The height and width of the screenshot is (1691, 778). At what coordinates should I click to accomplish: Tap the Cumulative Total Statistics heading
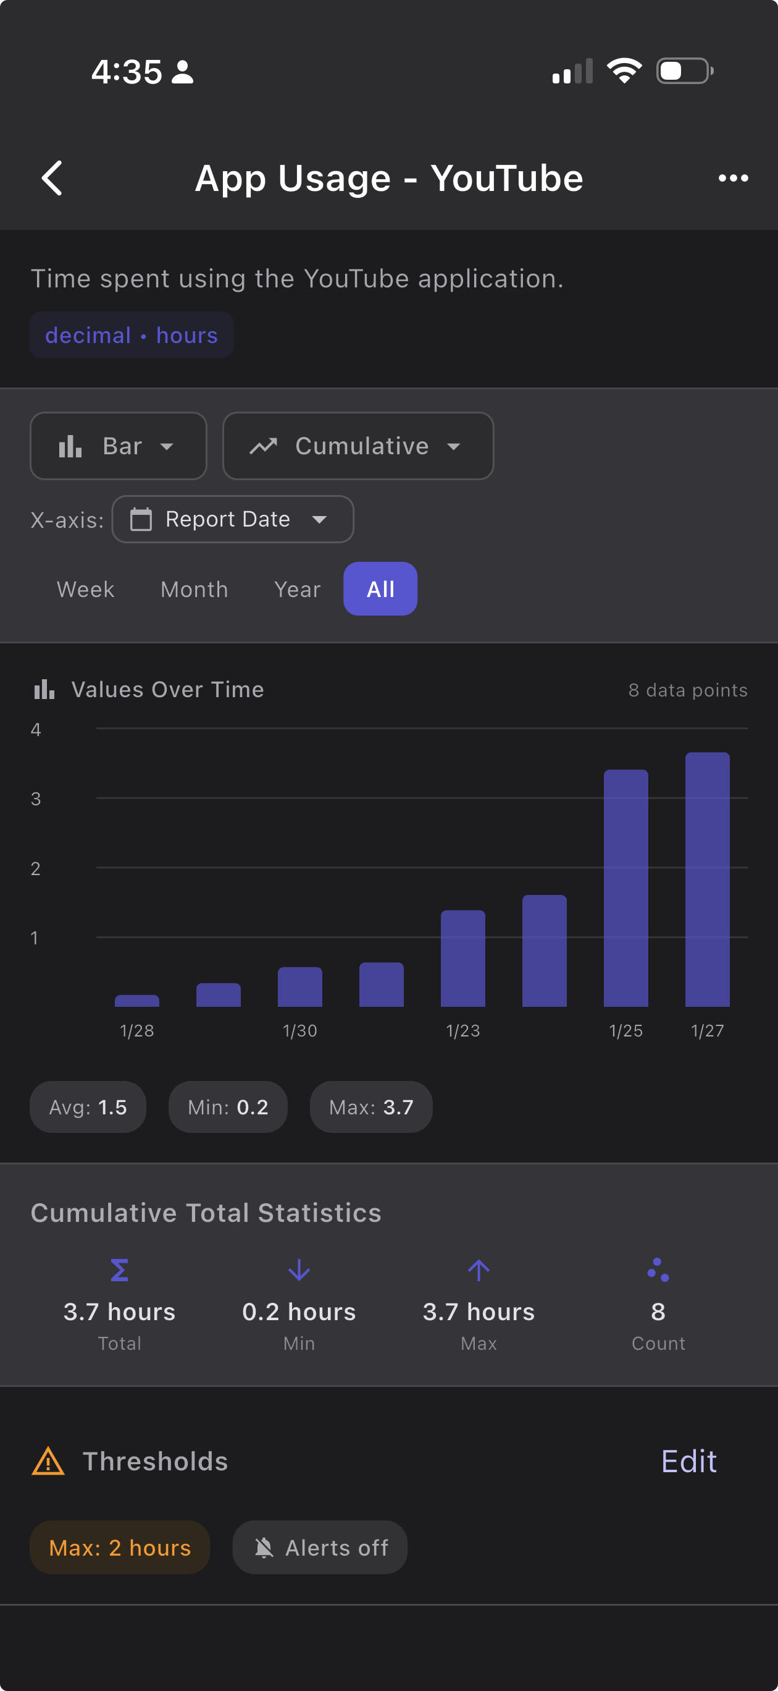(206, 1213)
